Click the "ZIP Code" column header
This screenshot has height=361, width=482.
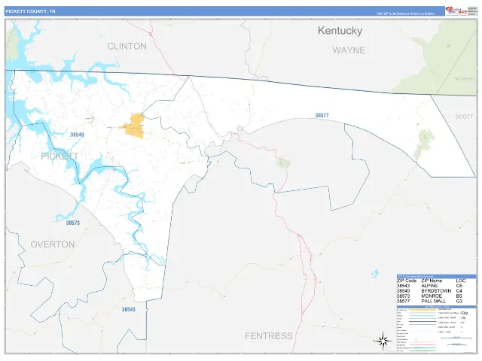pyautogui.click(x=407, y=281)
